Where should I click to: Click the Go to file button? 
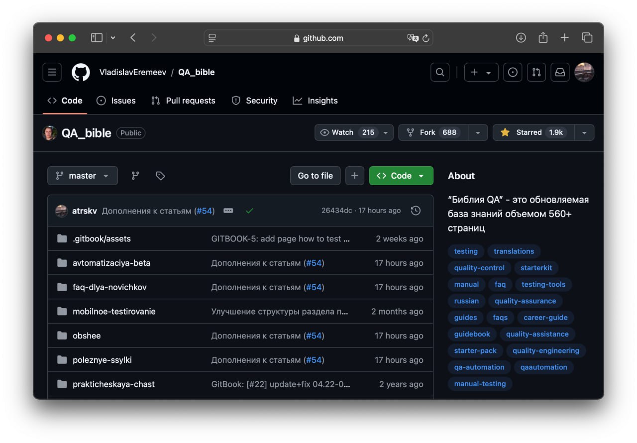315,176
